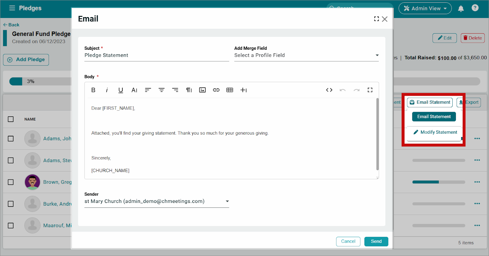Expand the body editor to fullscreen
The height and width of the screenshot is (256, 489).
tap(370, 90)
